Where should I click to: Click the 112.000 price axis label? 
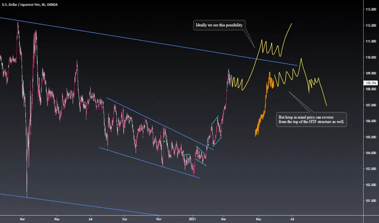pyautogui.click(x=371, y=25)
